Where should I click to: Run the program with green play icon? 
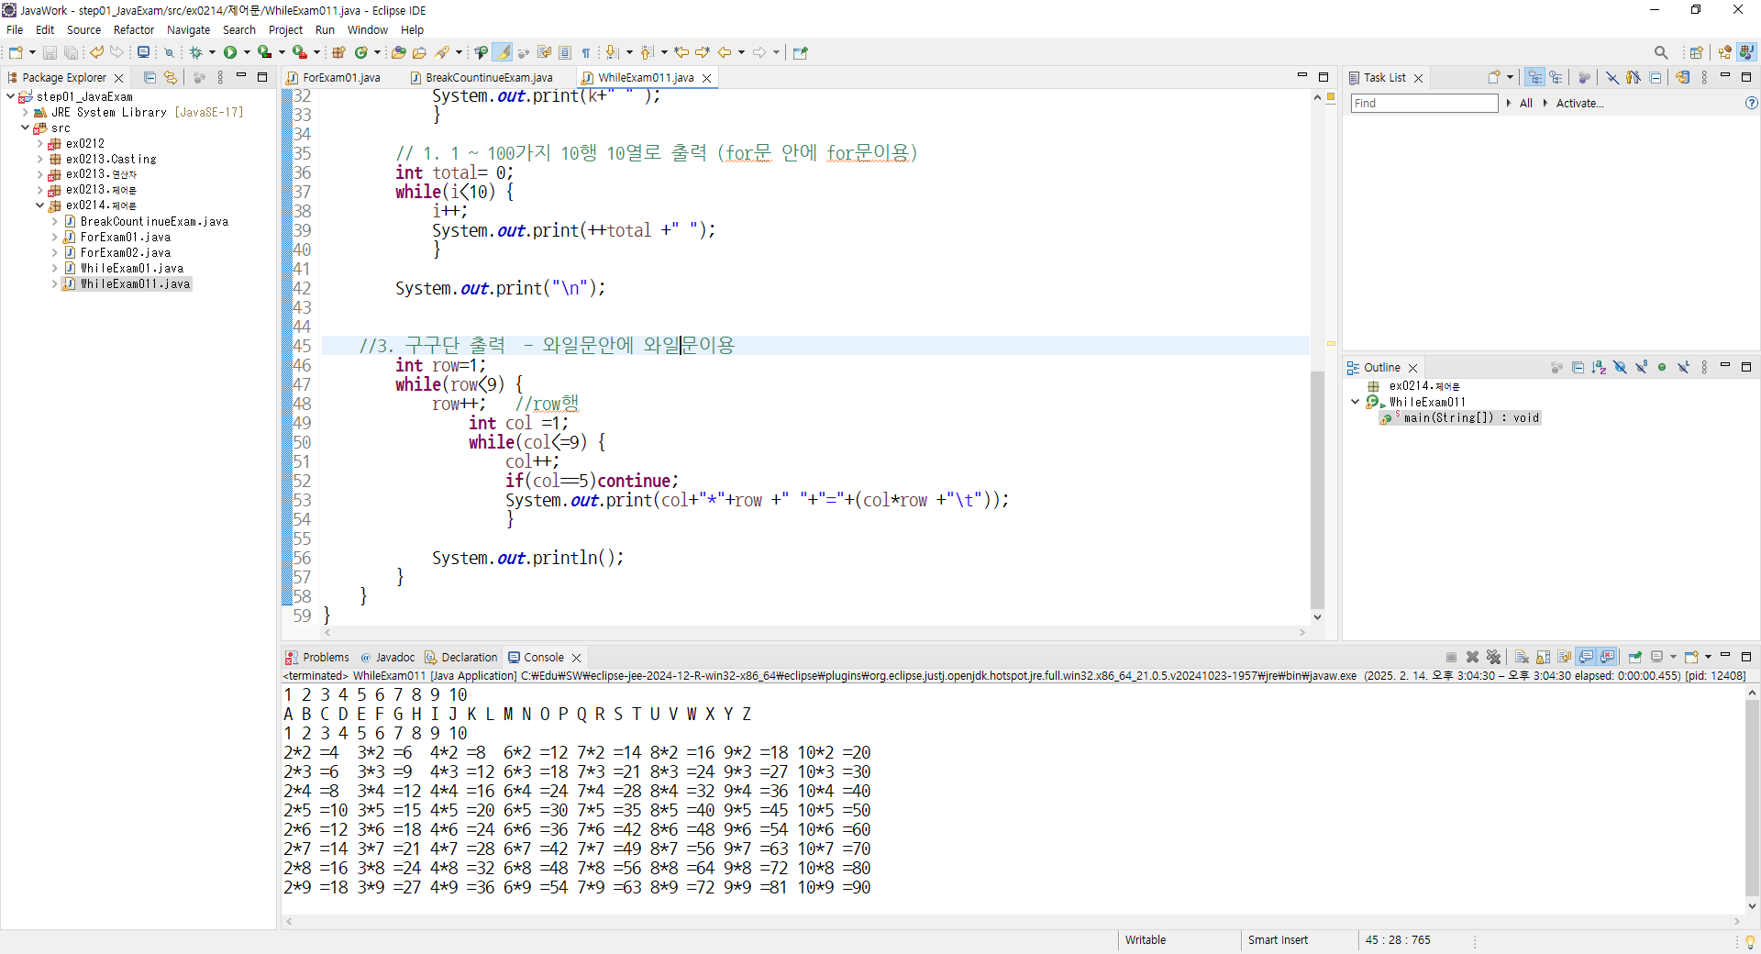(x=230, y=52)
